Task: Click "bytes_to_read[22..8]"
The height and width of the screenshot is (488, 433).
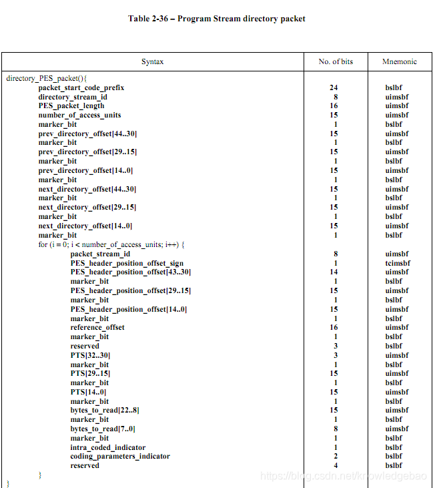Action: tap(105, 410)
